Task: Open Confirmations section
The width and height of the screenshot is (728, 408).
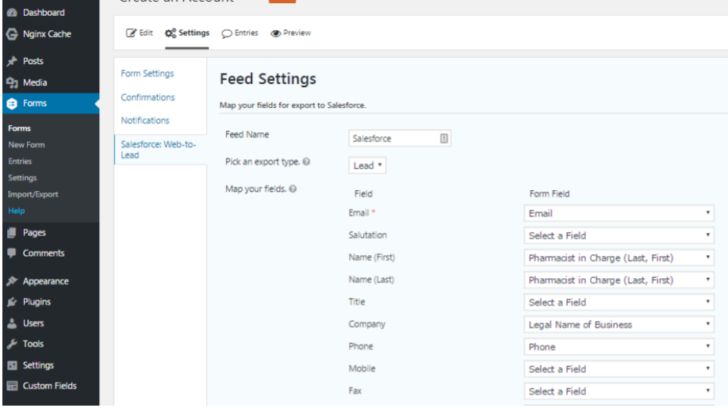Action: point(148,97)
